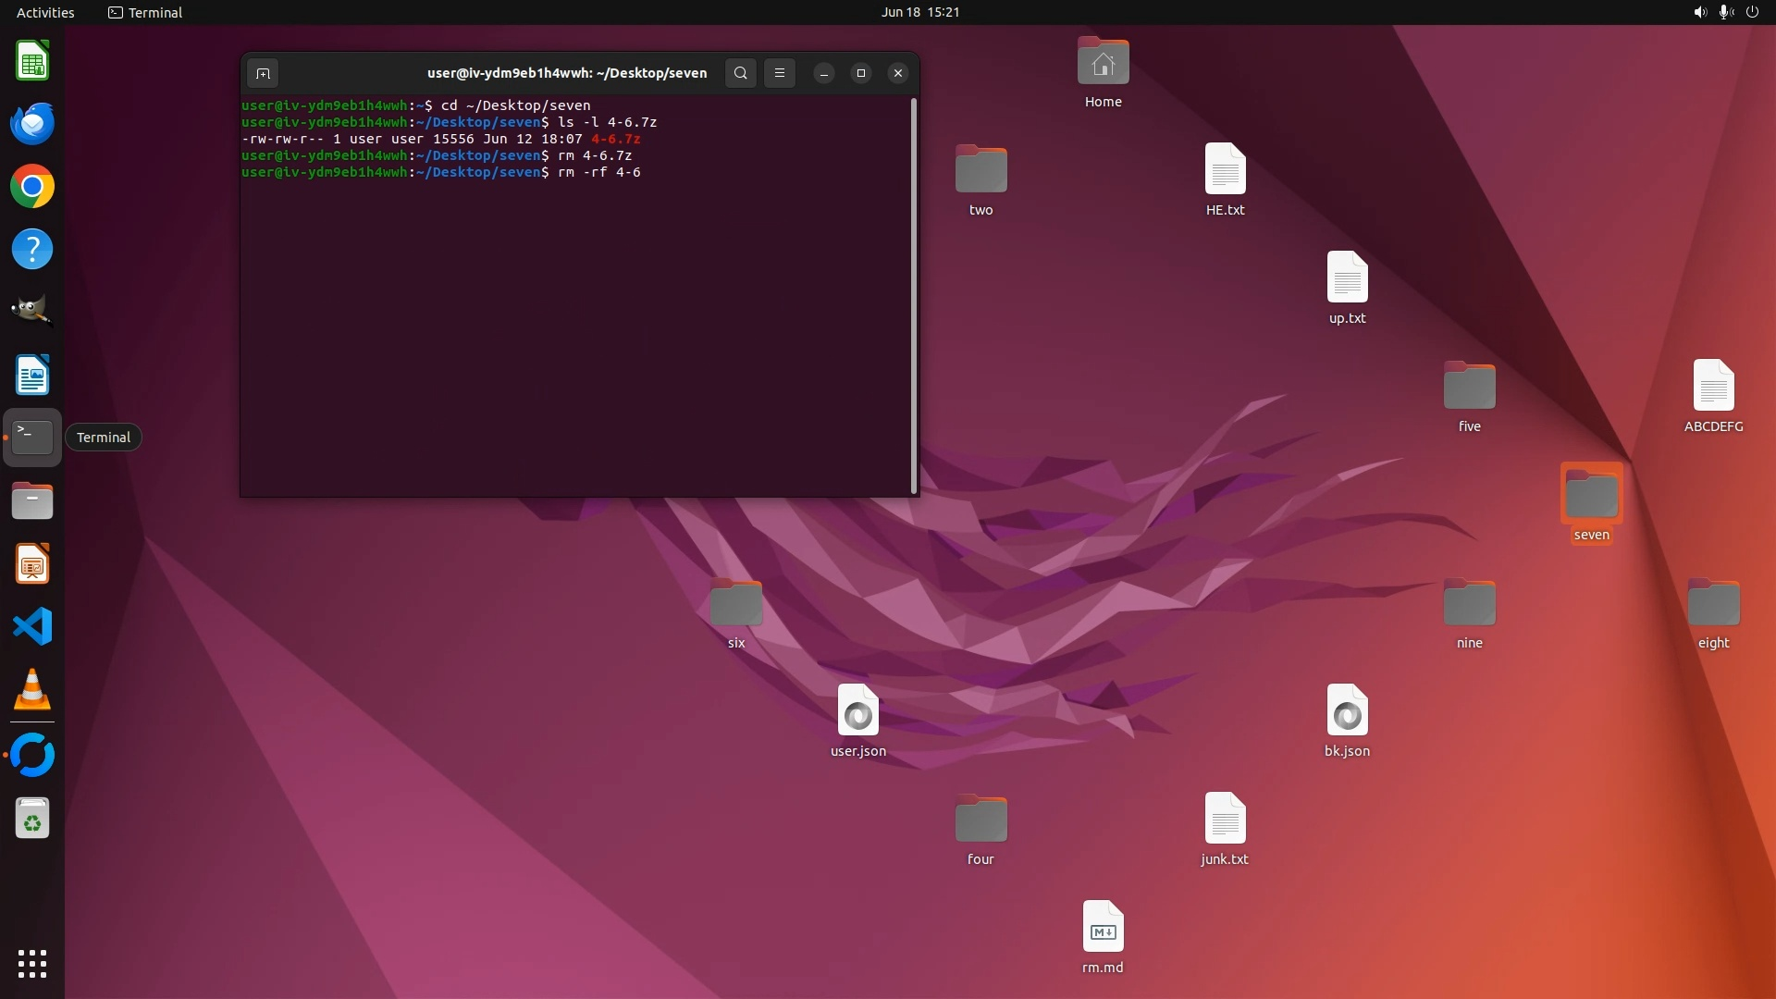Open LibreOffice Impress from dock
This screenshot has height=999, width=1776.
coord(32,564)
